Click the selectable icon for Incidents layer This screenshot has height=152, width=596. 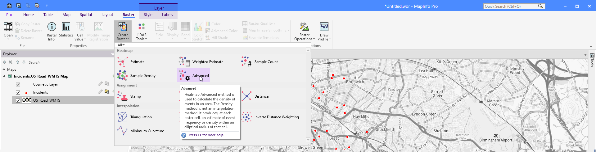[x=107, y=92]
